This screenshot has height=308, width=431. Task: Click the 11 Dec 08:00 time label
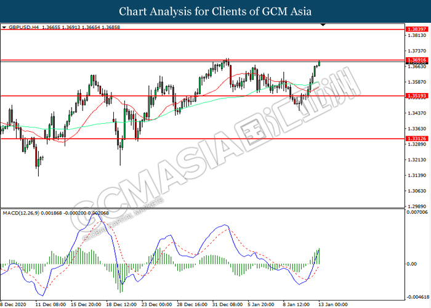point(50,304)
